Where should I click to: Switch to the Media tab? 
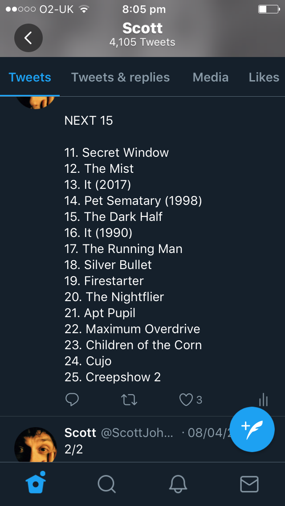point(210,78)
